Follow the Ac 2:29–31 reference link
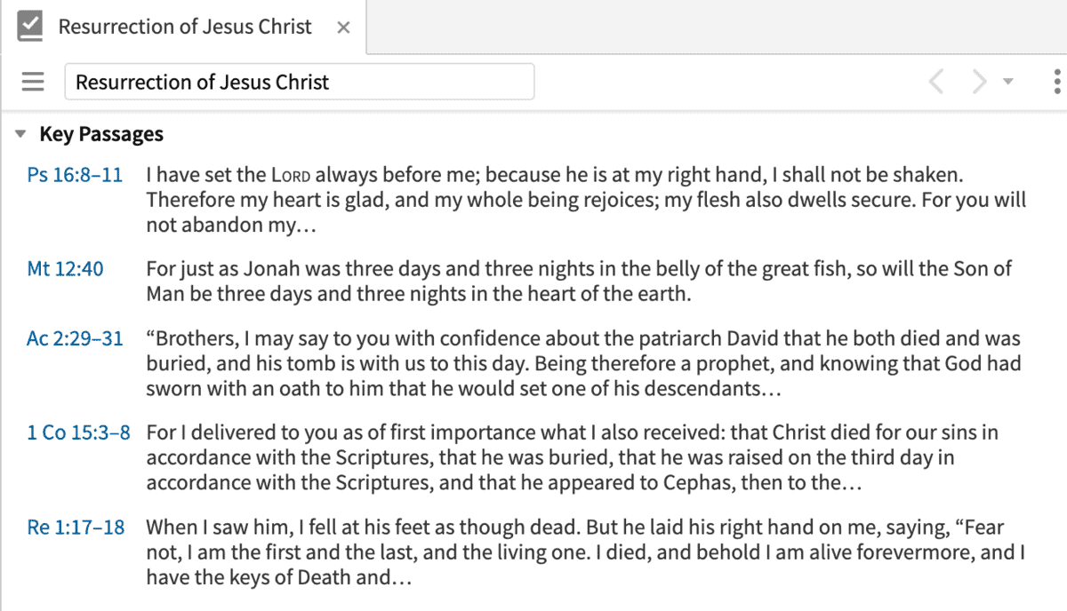The width and height of the screenshot is (1067, 611). (75, 339)
